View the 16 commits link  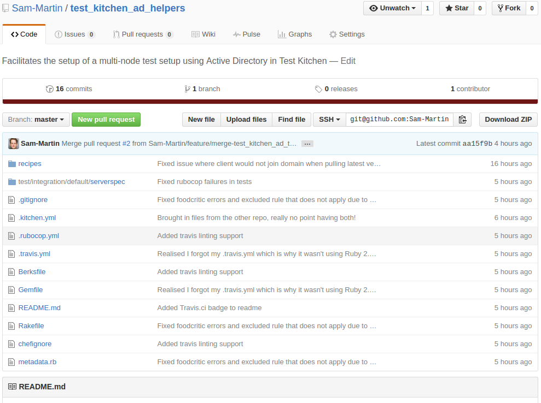[x=69, y=89]
